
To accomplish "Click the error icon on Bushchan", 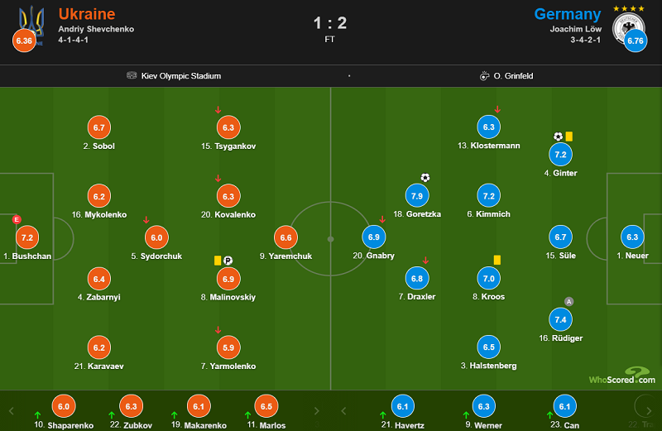I will tap(16, 219).
